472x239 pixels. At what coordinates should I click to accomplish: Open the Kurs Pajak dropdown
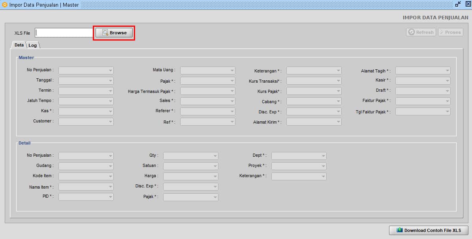(x=314, y=91)
